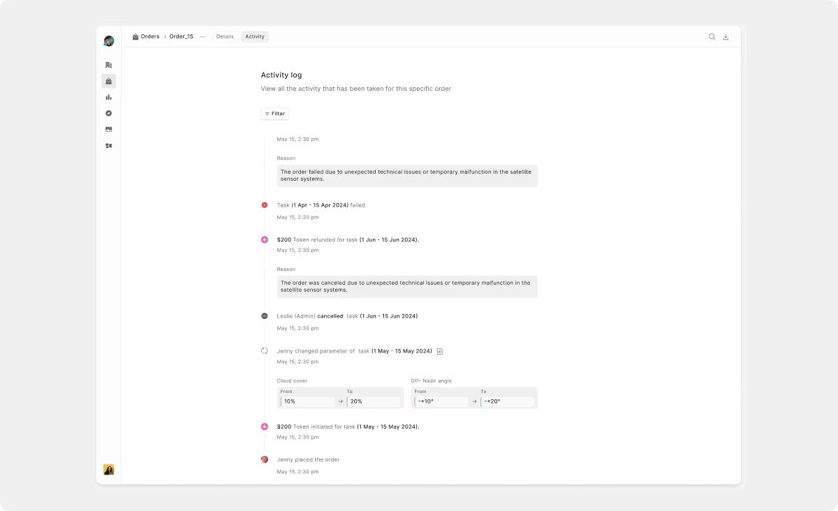The width and height of the screenshot is (838, 511).
Task: Open the workspace logo avatar in the sidebar
Action: 109,41
